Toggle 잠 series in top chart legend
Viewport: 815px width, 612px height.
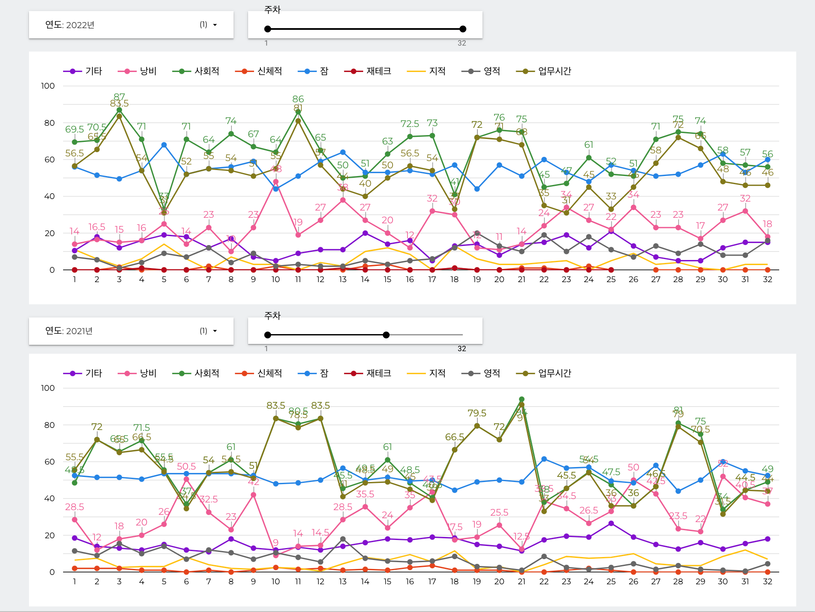pos(313,71)
